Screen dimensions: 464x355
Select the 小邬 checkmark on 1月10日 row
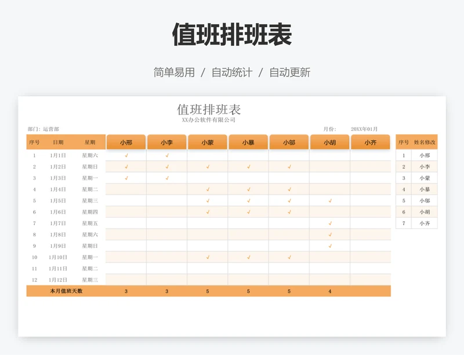(289, 257)
